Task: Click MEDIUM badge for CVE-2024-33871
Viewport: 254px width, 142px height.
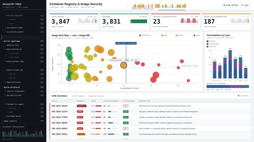Action: tap(81, 134)
